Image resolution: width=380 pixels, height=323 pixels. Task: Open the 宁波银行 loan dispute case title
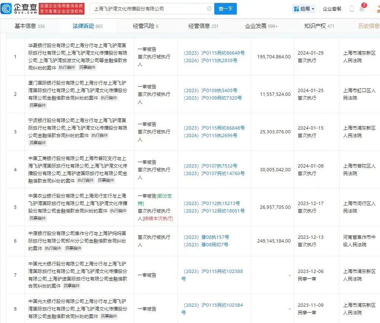click(x=77, y=128)
